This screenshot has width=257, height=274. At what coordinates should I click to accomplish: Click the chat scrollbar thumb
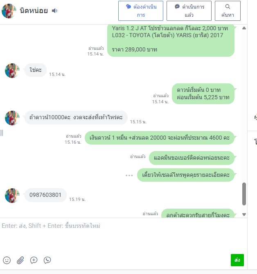[x=244, y=194]
